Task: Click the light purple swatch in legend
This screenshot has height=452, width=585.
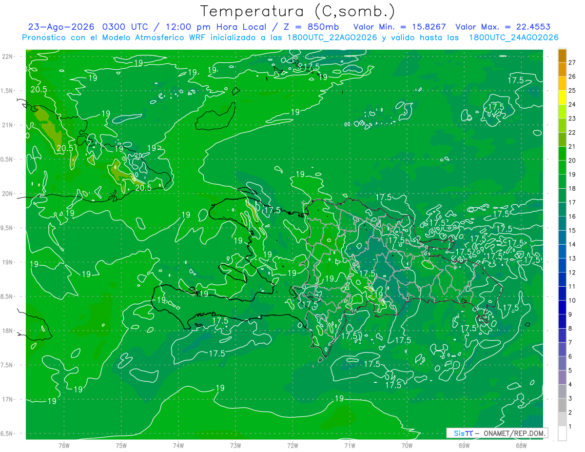Action: tap(562, 377)
